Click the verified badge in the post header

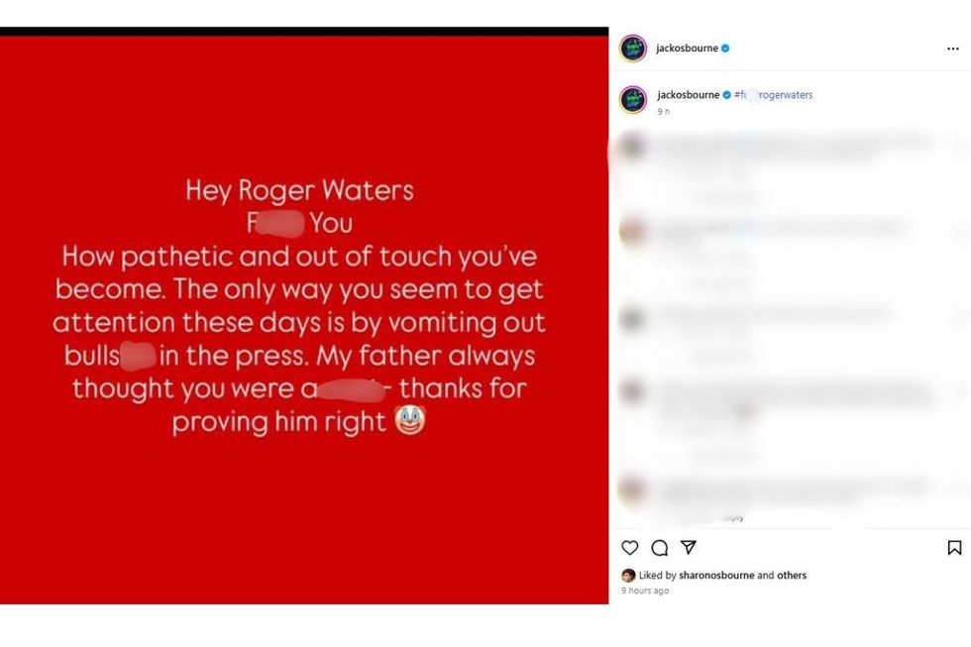point(725,49)
